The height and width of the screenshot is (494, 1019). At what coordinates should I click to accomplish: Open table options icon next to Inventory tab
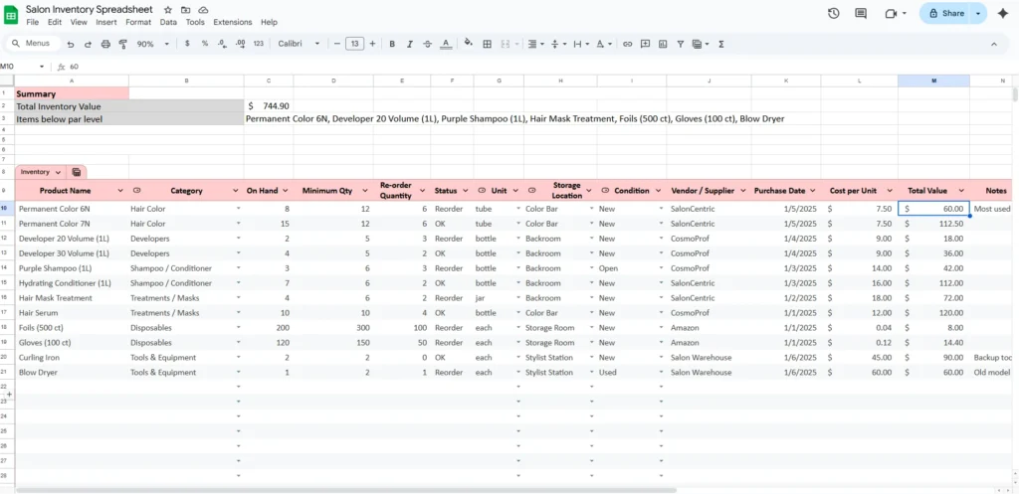77,172
